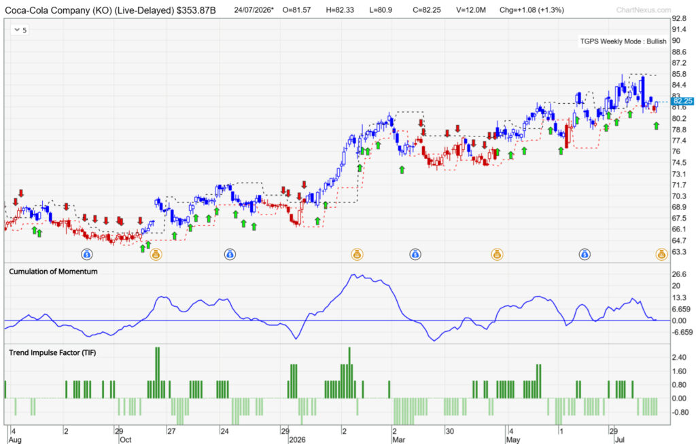
Task: Click the orange earnings icon in late October
Action: pos(156,254)
